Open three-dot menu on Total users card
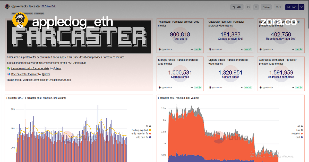The width and height of the screenshot is (309, 162). tap(192, 49)
